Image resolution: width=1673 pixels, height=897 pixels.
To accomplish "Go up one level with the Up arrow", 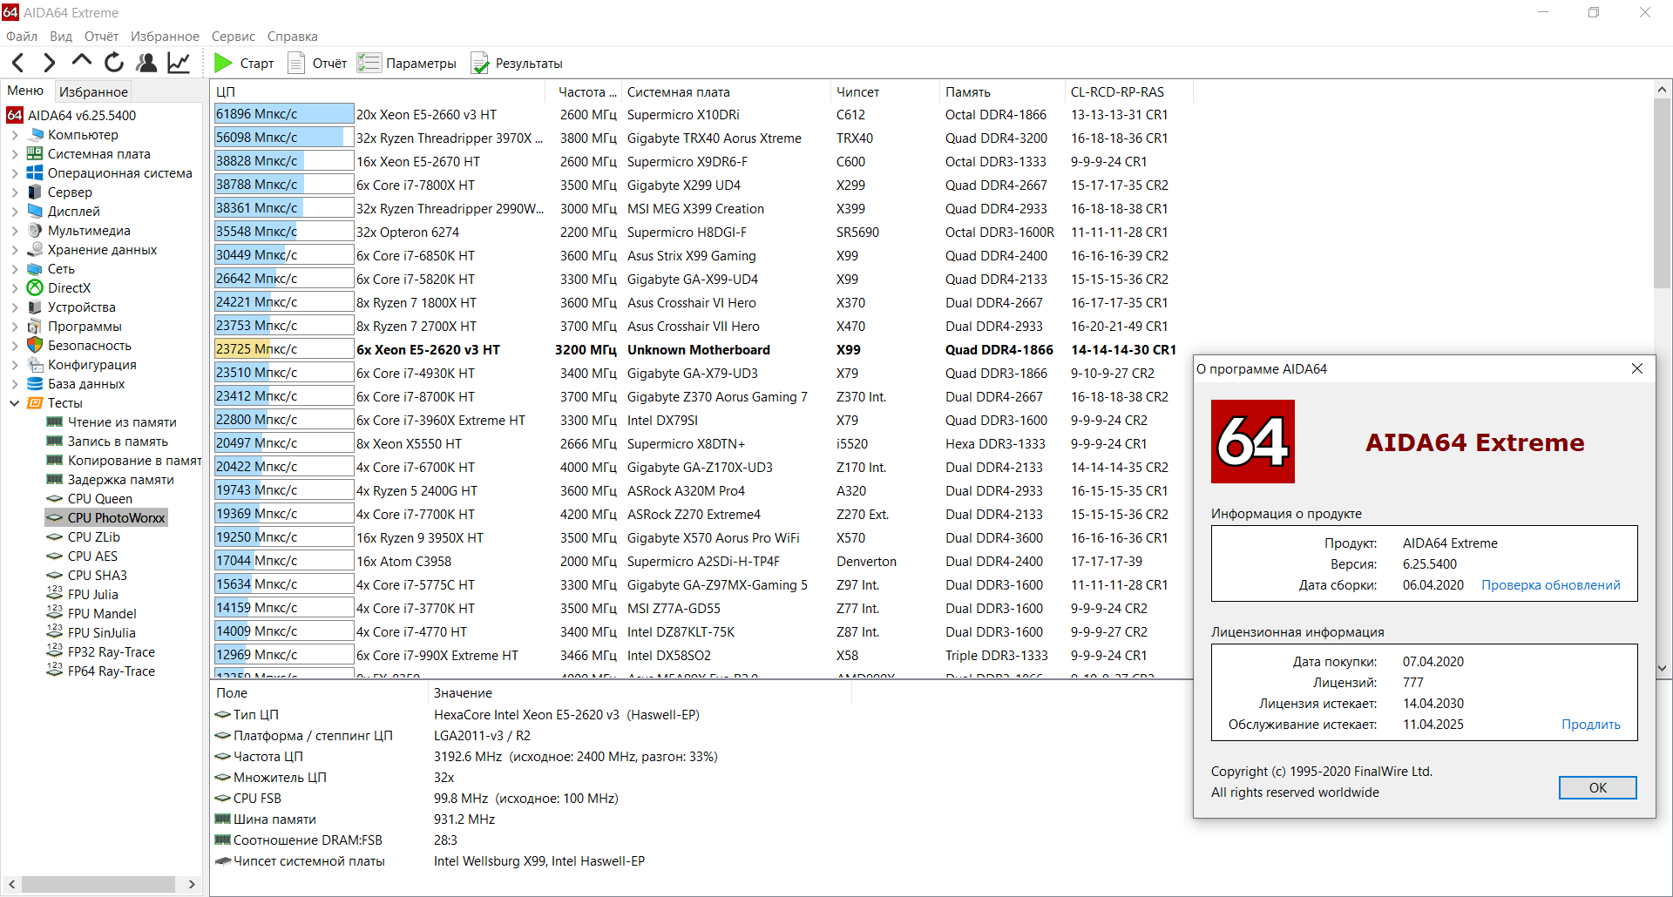I will [82, 62].
